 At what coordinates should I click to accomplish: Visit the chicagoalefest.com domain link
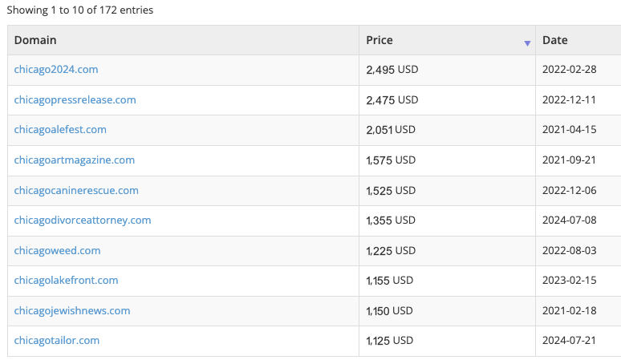[x=60, y=130]
